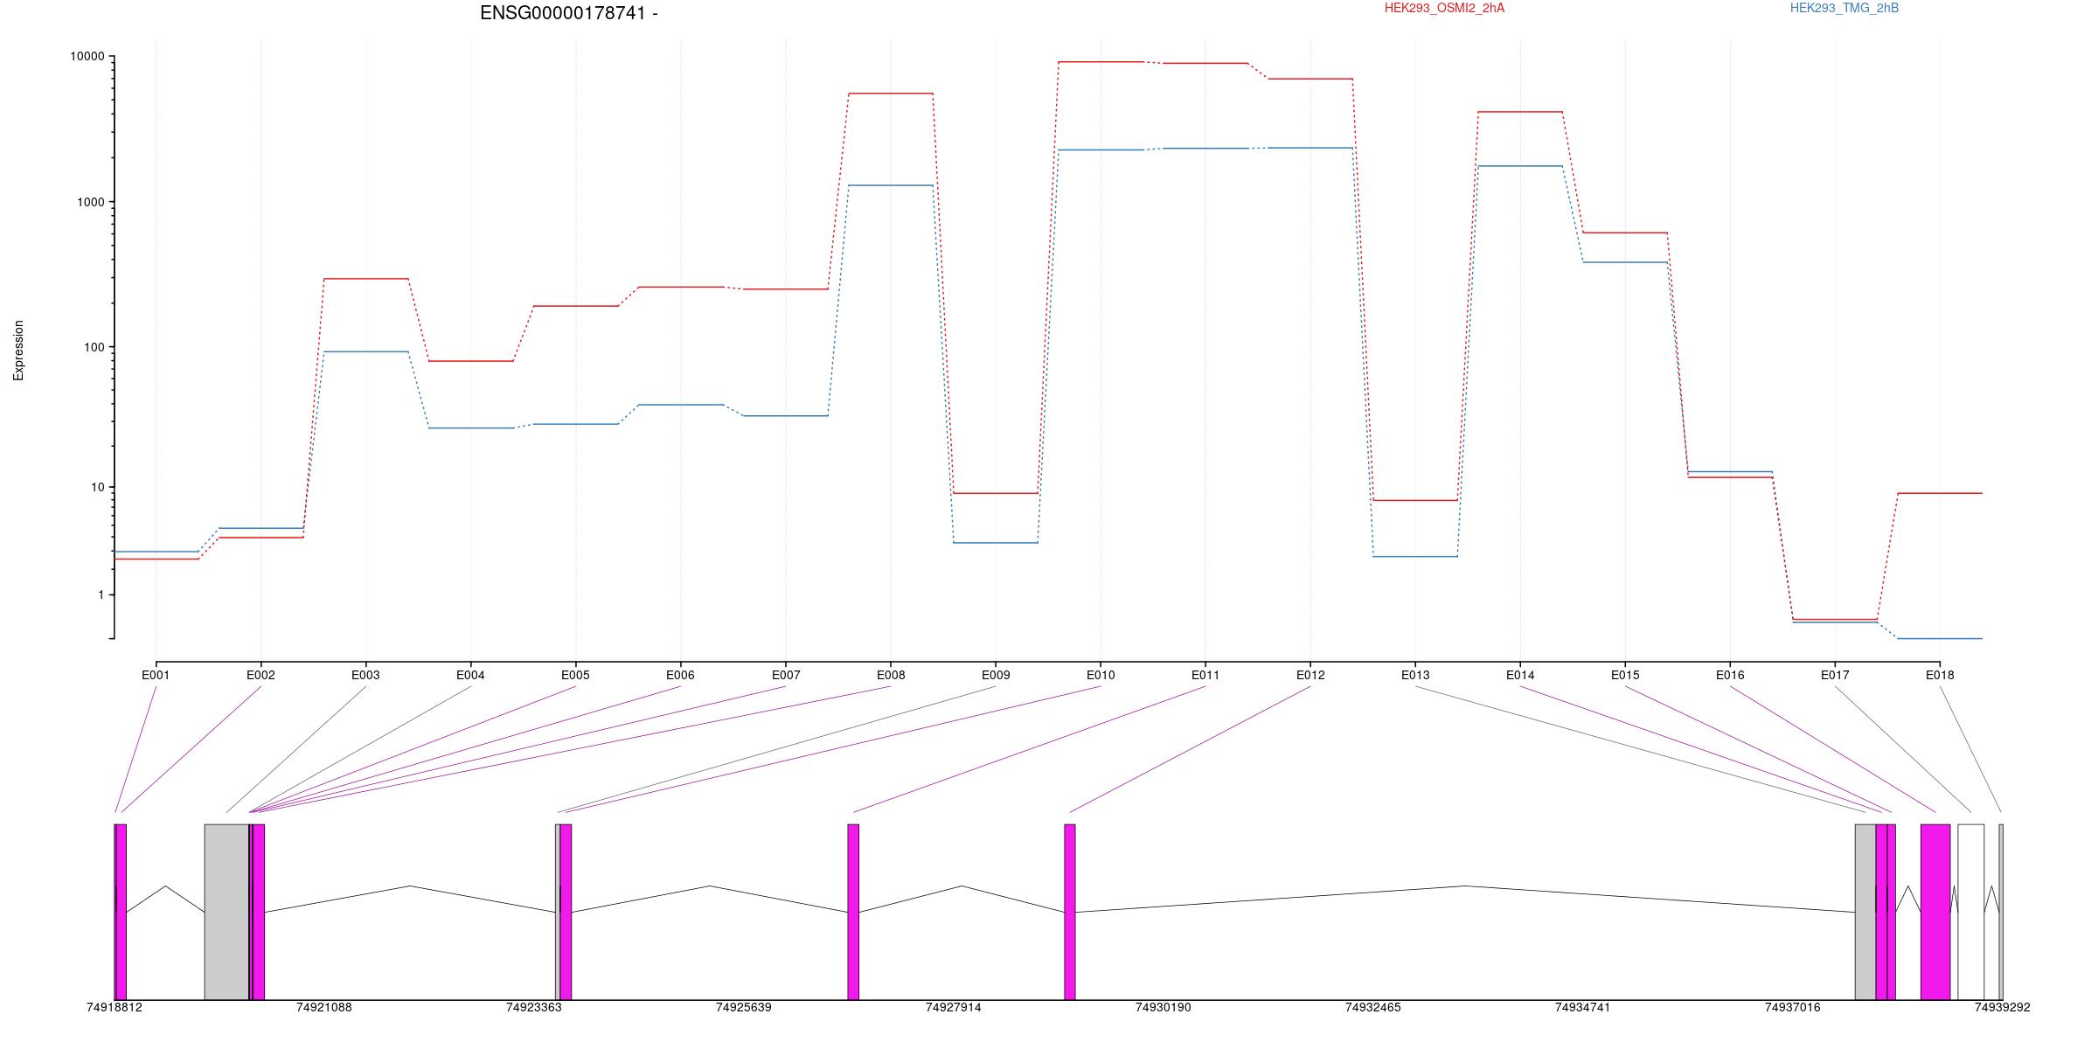This screenshot has width=2098, height=1049.
Task: Click the large gray exon box near 74921088
Action: [226, 912]
